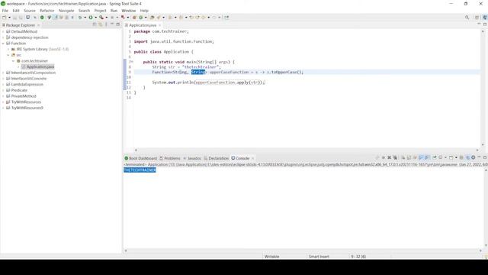Image resolution: width=488 pixels, height=275 pixels.
Task: Click the Open Perspective icon
Action: [x=477, y=18]
